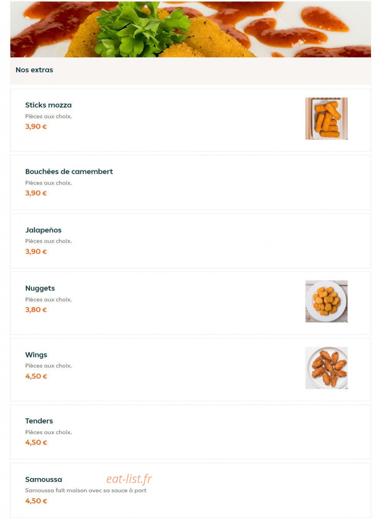Choose the Nuggets item title
Image resolution: width=379 pixels, height=519 pixels.
[x=40, y=288]
